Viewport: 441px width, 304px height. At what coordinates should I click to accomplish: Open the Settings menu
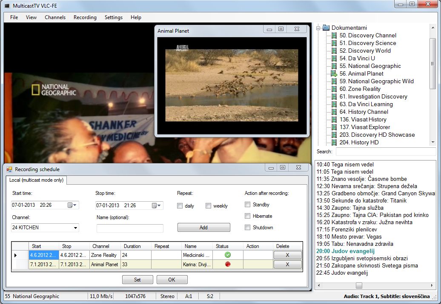pyautogui.click(x=114, y=17)
